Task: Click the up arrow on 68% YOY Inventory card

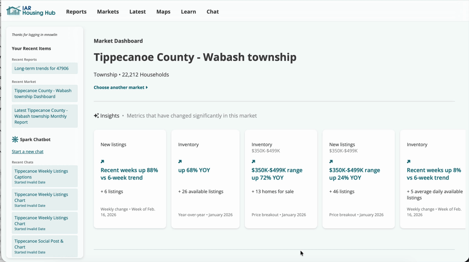Action: pyautogui.click(x=180, y=161)
